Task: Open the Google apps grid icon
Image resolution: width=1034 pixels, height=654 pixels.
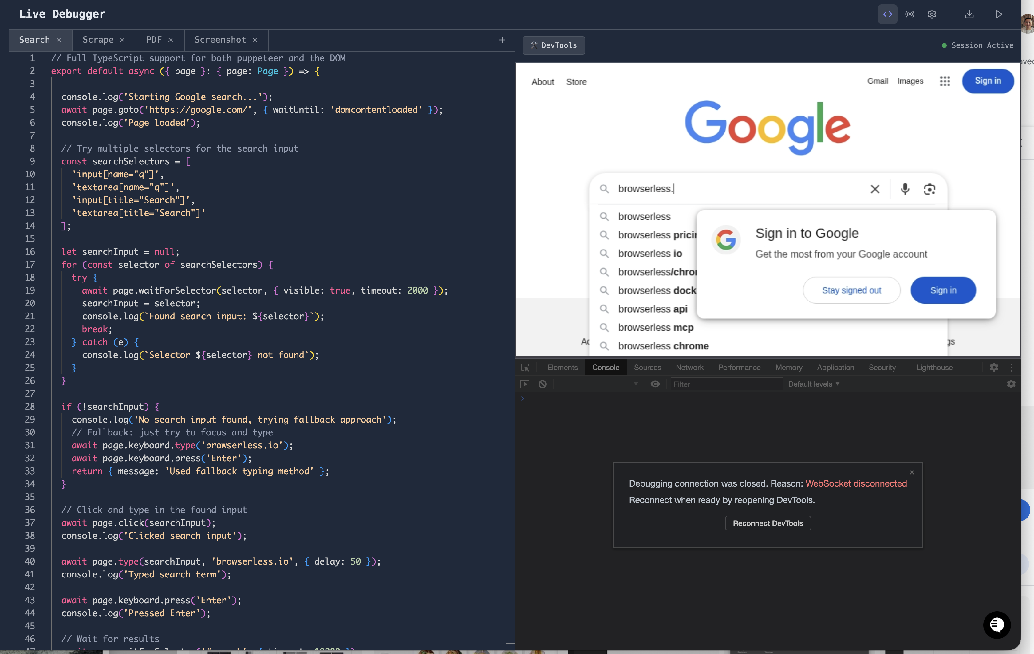Action: (945, 81)
